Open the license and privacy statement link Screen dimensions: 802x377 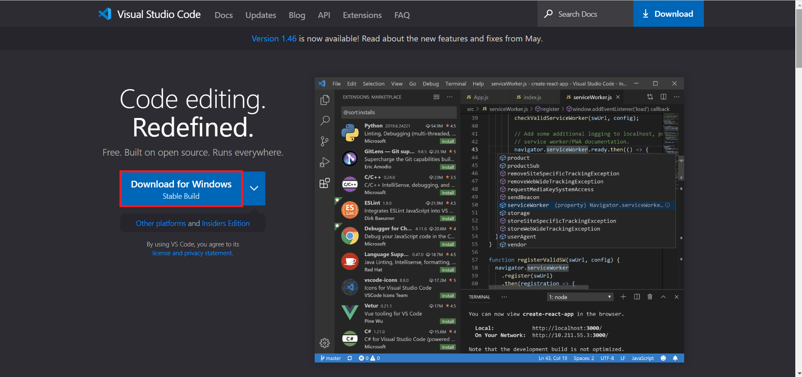(192, 253)
